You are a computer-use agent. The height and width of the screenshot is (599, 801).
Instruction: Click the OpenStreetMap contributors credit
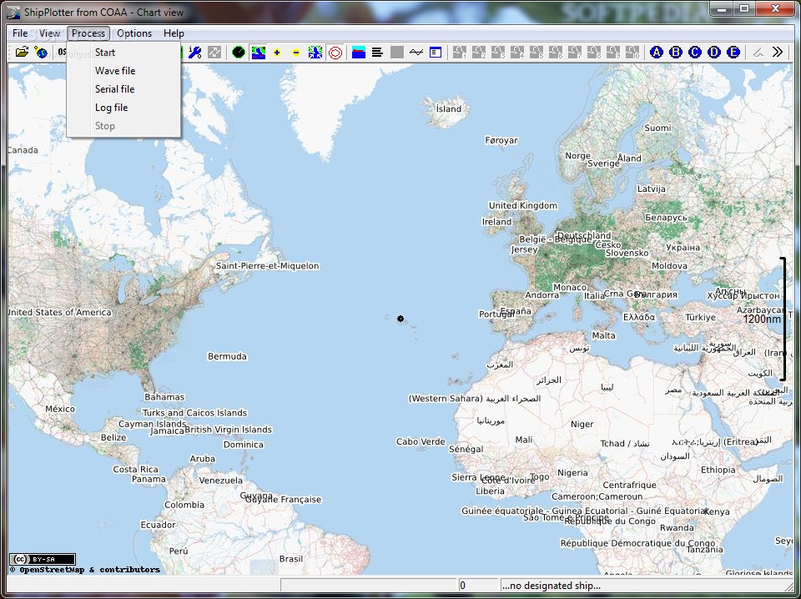click(x=85, y=569)
